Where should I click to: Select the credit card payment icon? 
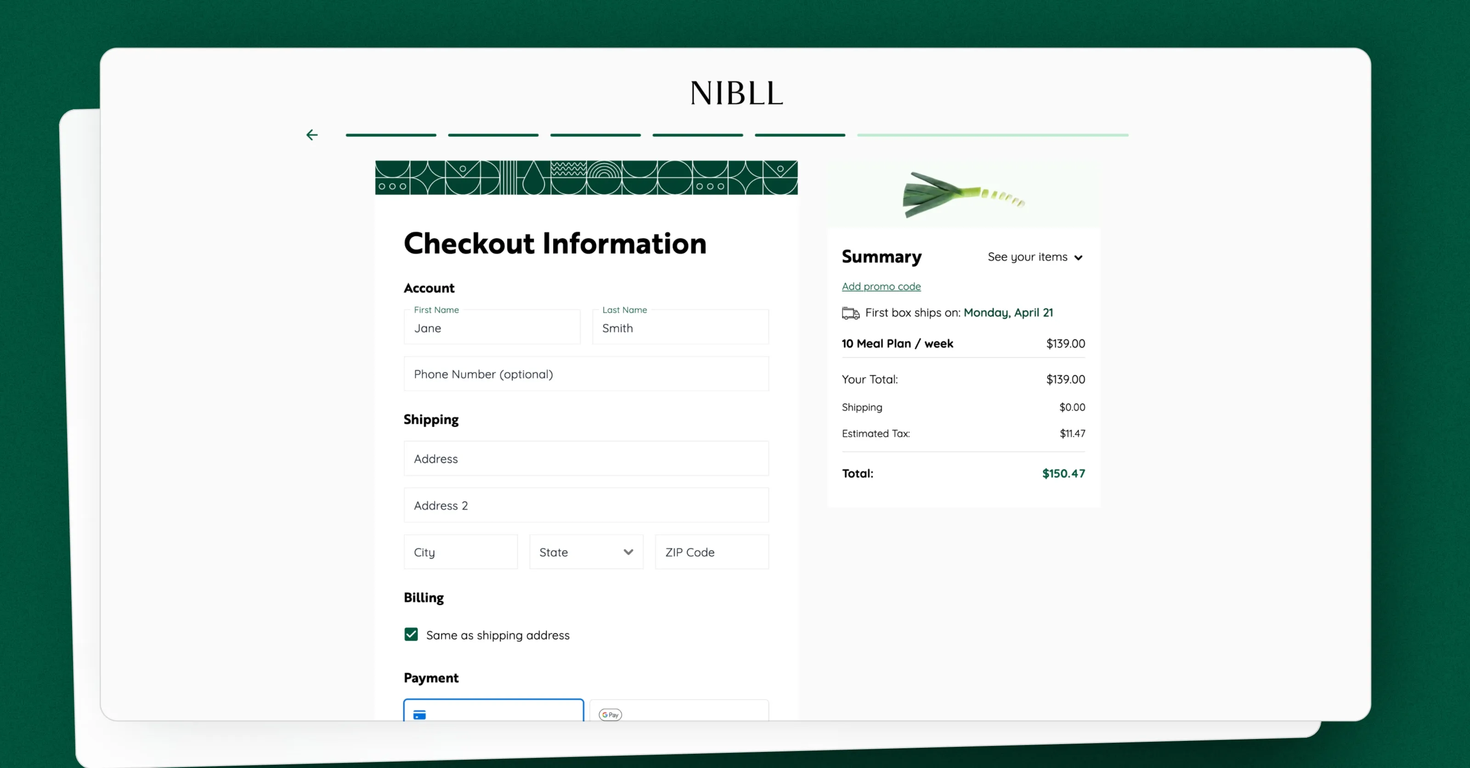419,714
